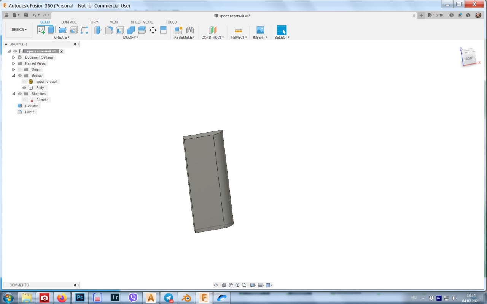This screenshot has width=487, height=304.
Task: Open the notifications bell icon
Action: tap(460, 15)
